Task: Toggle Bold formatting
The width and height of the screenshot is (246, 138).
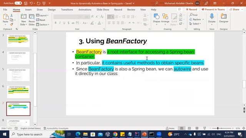Action: [x=55, y=23]
